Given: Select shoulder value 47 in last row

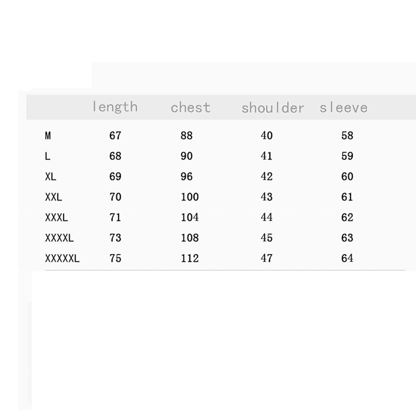Looking at the screenshot, I should (267, 258).
